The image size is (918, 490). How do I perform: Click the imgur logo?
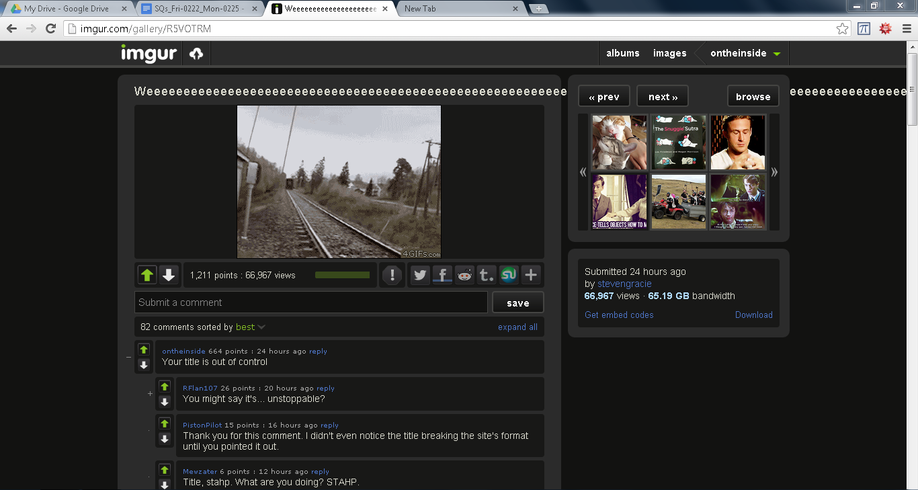click(x=149, y=53)
